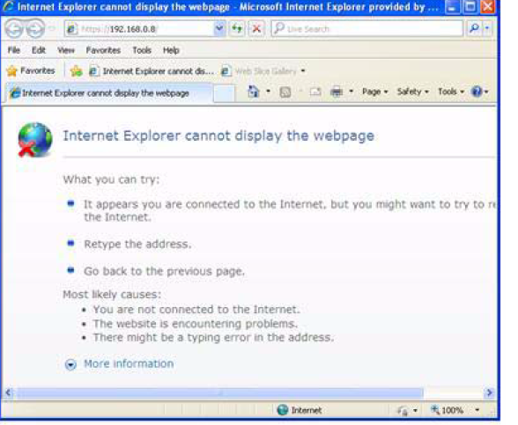Image resolution: width=518 pixels, height=425 pixels.
Task: Click the Refresh page icon
Action: (x=237, y=29)
